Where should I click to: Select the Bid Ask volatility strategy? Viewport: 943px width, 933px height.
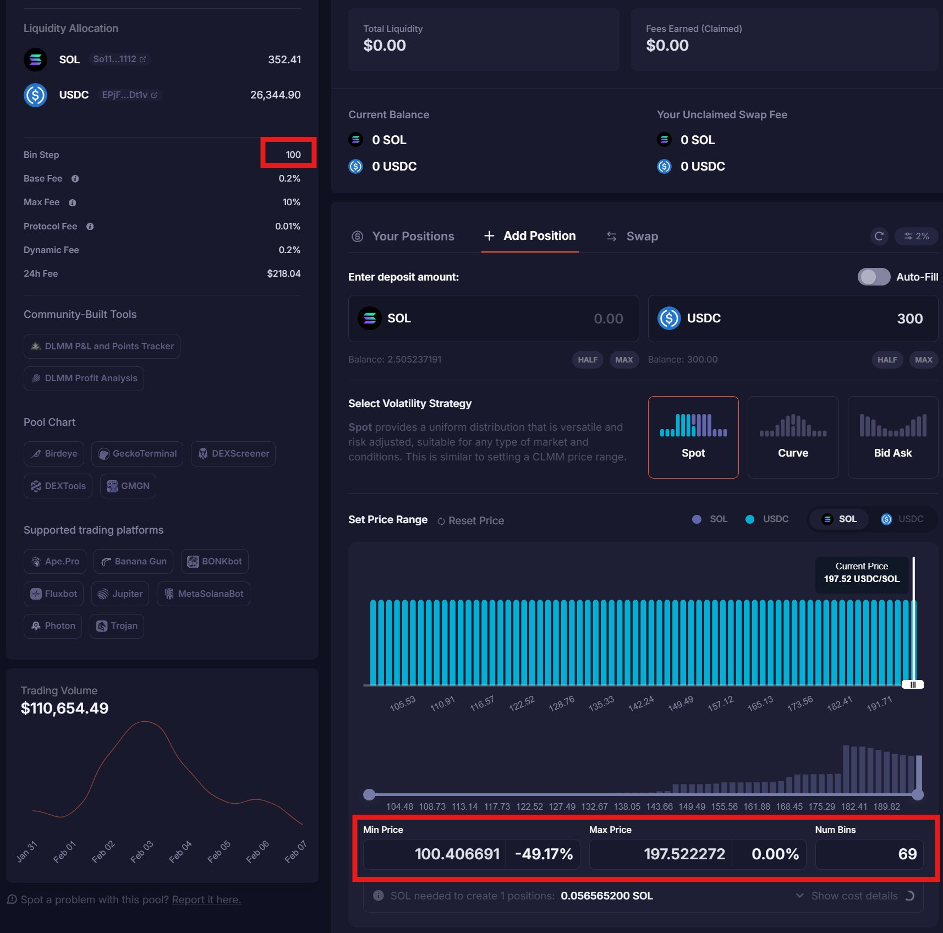(x=892, y=437)
